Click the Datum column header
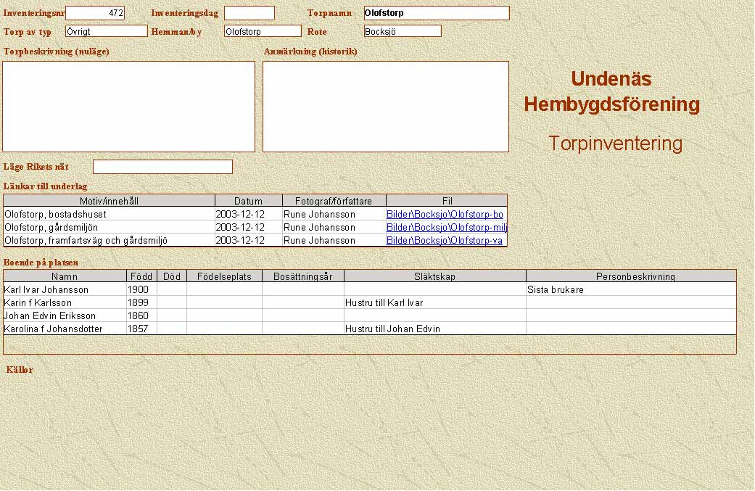Screen dimensions: 755x491 [x=248, y=201]
